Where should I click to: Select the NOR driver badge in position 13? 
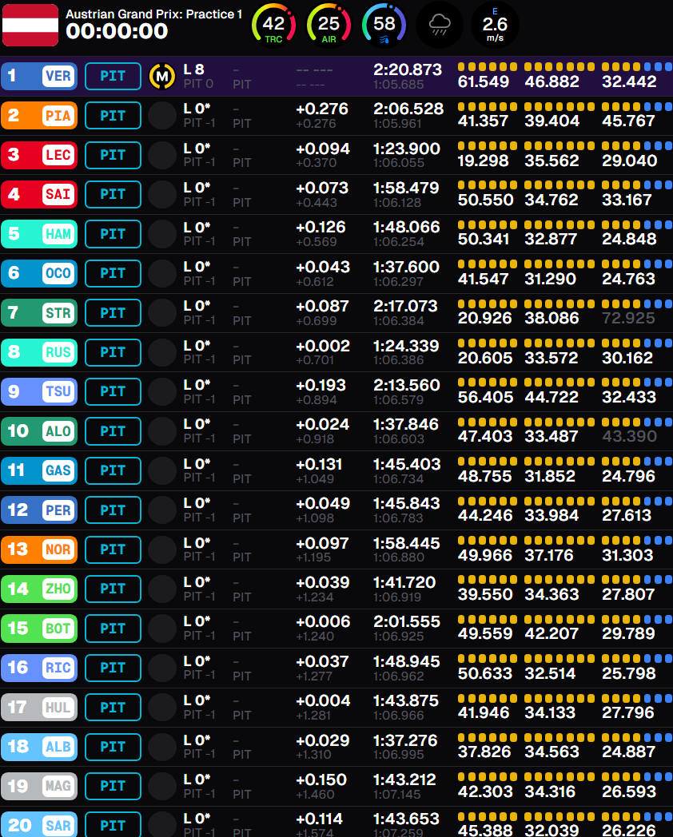coord(39,549)
